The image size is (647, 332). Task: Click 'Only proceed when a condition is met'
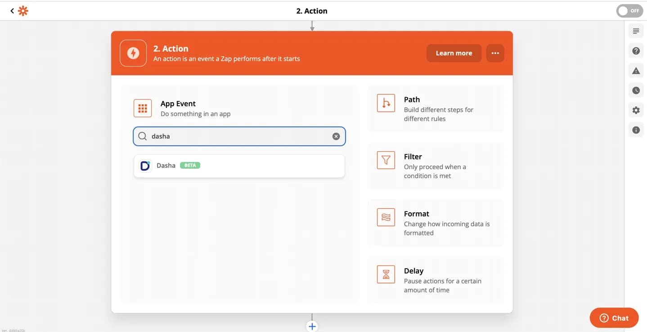pyautogui.click(x=435, y=171)
